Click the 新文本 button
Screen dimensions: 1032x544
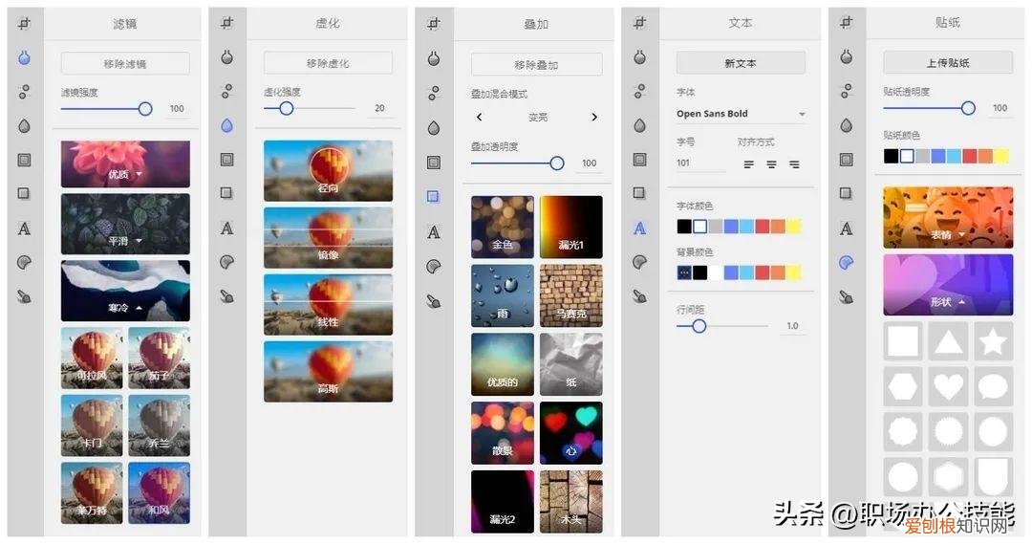point(741,63)
